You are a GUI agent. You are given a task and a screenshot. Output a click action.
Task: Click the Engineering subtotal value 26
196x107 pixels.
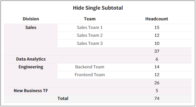(157, 83)
